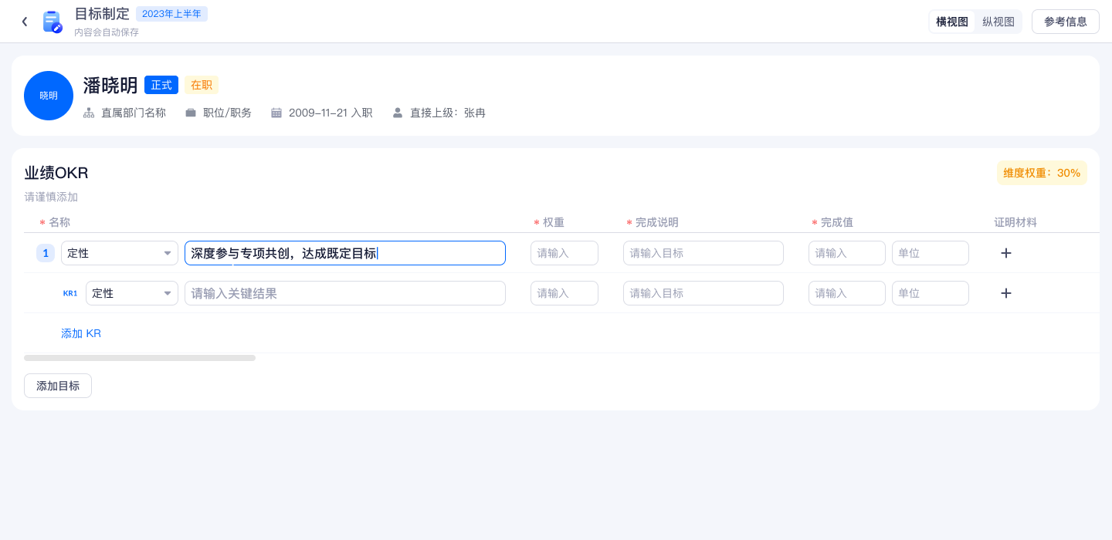Click the 2023年上半年 period tag

point(171,14)
